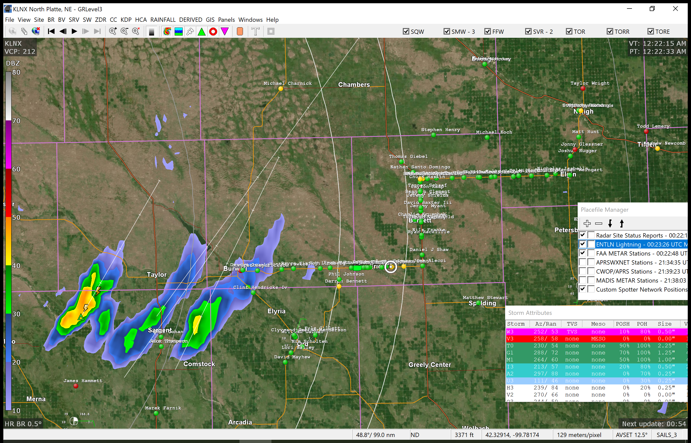Open the RAINFALL menu
The height and width of the screenshot is (443, 691).
click(x=163, y=20)
